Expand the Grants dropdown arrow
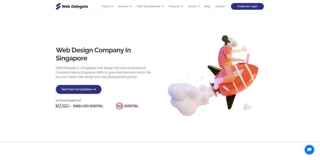Viewport: 320px width, 160px height. pyautogui.click(x=198, y=7)
